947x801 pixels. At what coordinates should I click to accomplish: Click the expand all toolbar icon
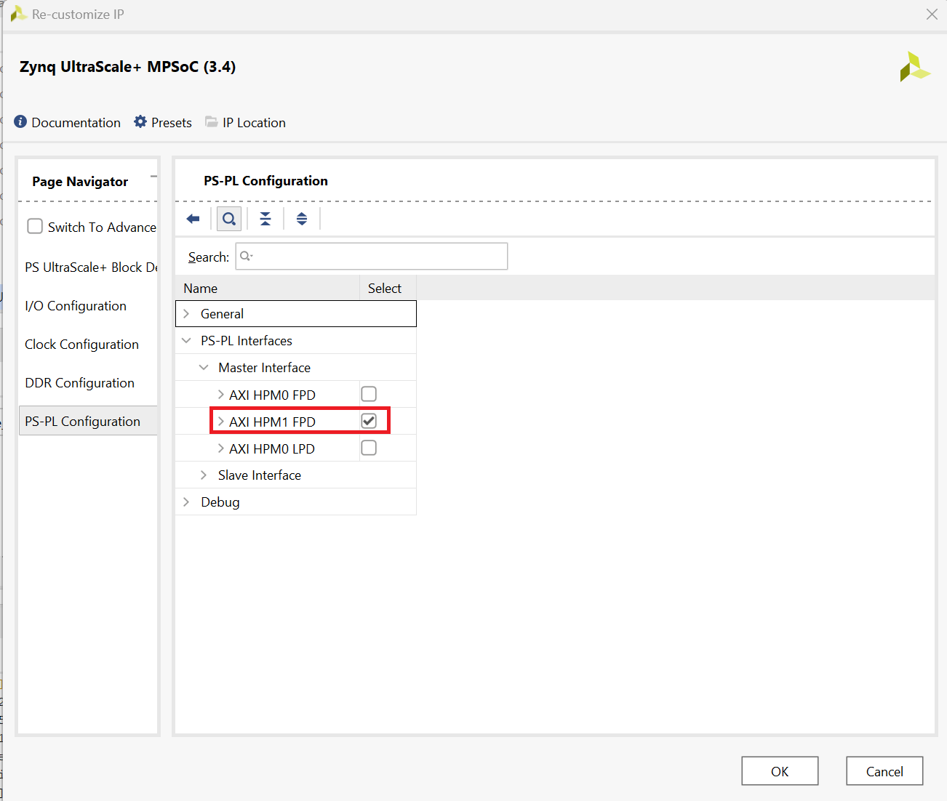302,219
